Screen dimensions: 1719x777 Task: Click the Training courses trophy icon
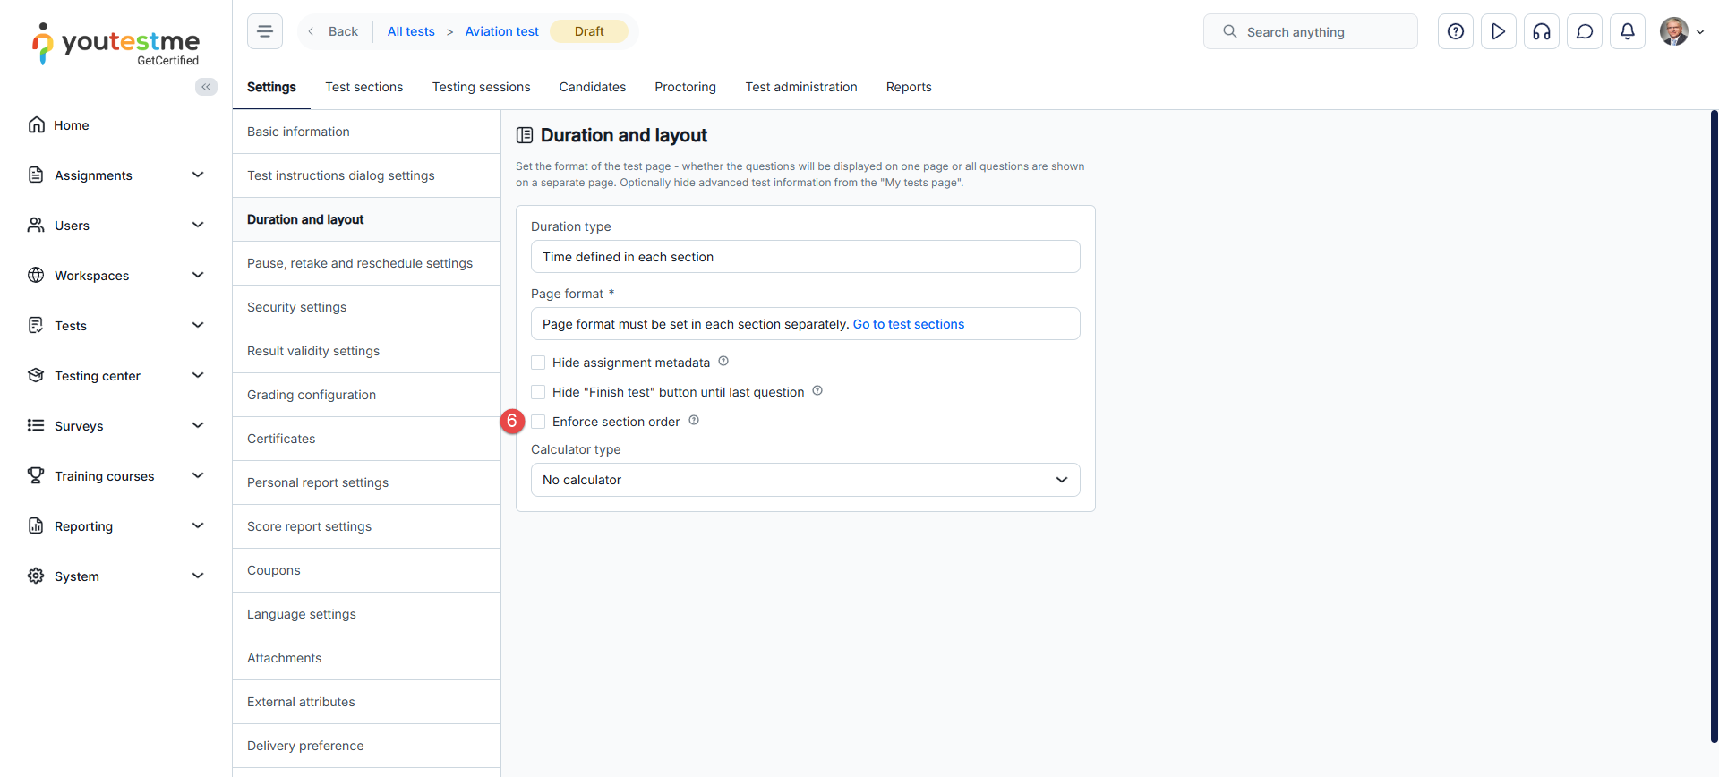pos(36,475)
